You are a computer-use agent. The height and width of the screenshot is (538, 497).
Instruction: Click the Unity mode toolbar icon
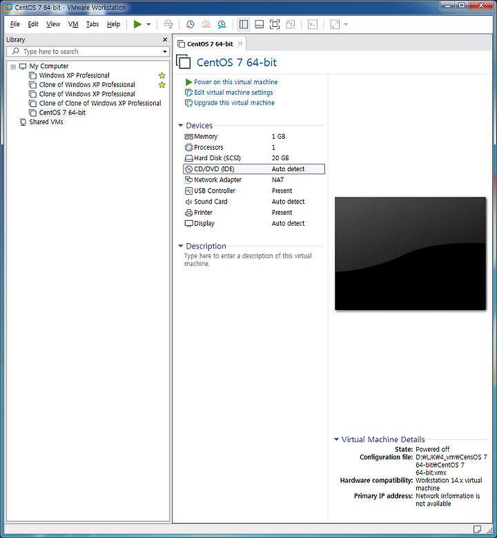click(291, 24)
